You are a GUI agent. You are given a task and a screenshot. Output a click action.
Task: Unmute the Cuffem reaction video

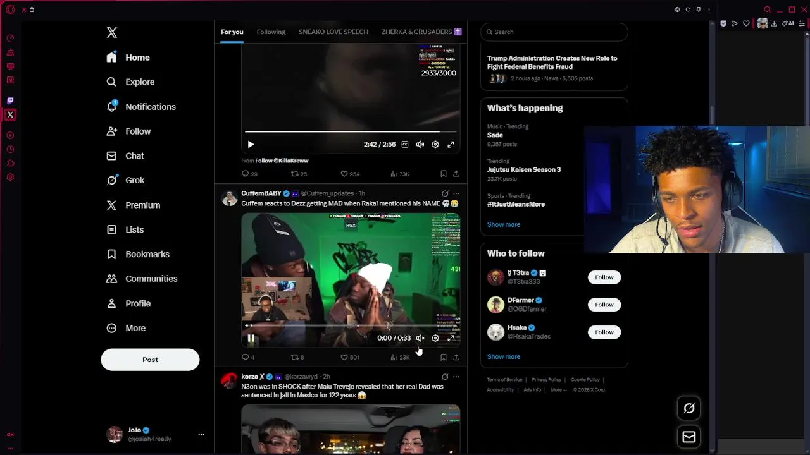pos(420,338)
